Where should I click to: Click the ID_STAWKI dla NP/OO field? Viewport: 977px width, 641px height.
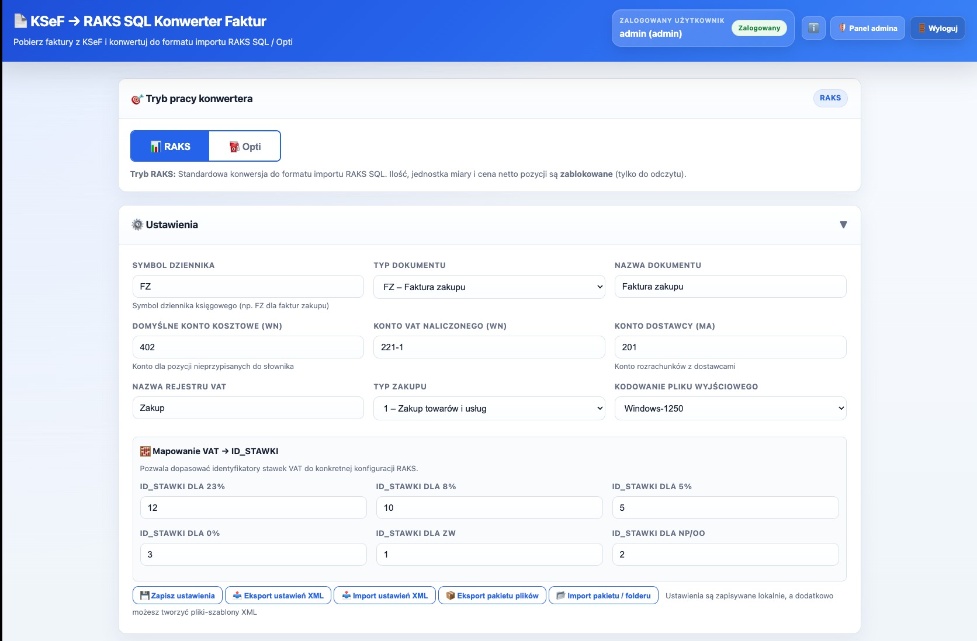[x=725, y=555]
